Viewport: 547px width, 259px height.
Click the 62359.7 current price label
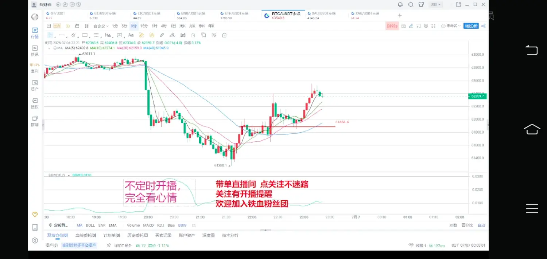pos(478,96)
